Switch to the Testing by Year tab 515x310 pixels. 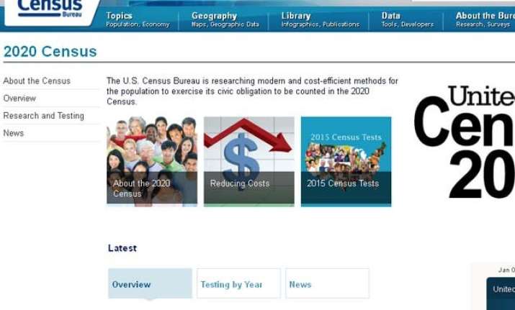(239, 283)
